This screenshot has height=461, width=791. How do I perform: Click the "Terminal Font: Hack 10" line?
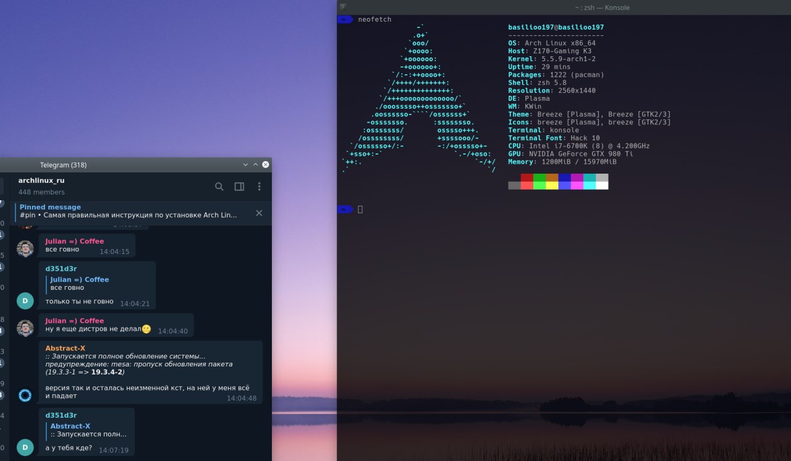point(554,138)
